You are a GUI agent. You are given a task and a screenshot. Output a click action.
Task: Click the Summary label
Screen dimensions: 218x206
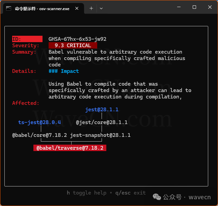tap(24, 52)
